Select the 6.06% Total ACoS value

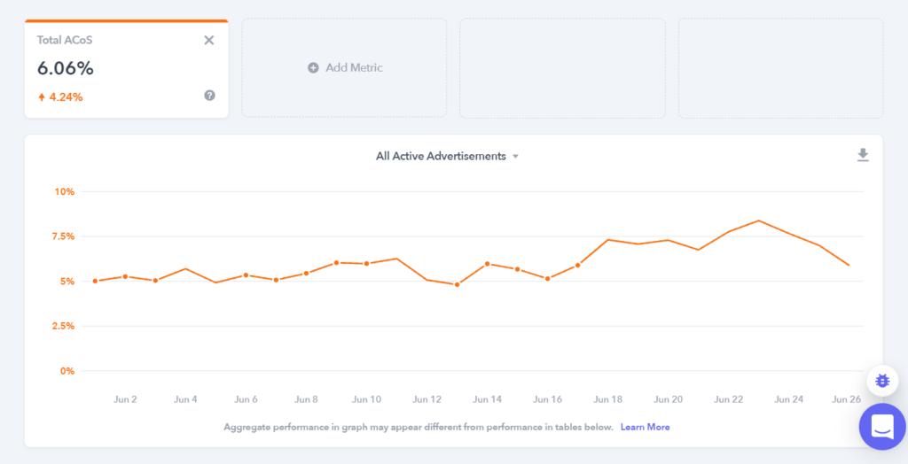pos(66,68)
